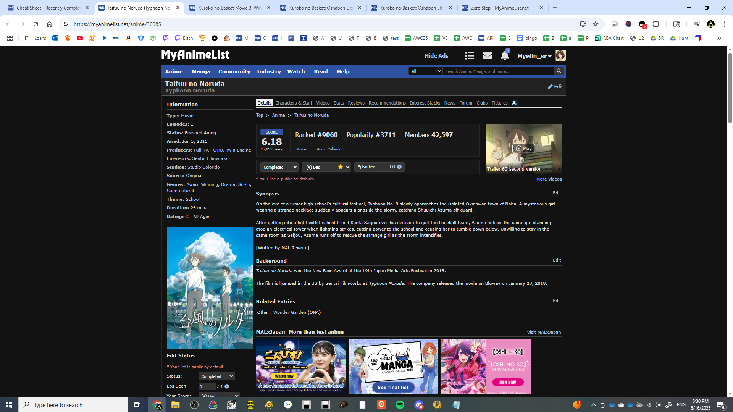This screenshot has height=412, width=733.
Task: Close the Taifuu no Noruda tab
Action: click(x=178, y=8)
